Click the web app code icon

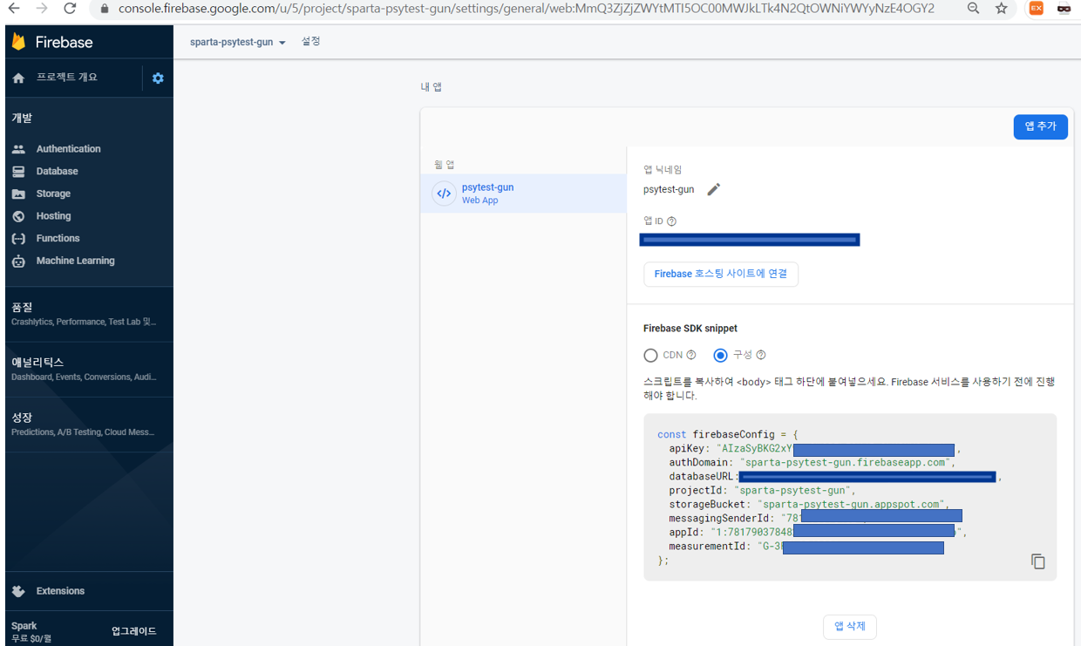(444, 194)
